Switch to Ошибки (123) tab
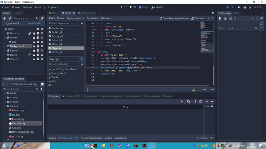This screenshot has width=266, height=149. pyautogui.click(x=71, y=96)
